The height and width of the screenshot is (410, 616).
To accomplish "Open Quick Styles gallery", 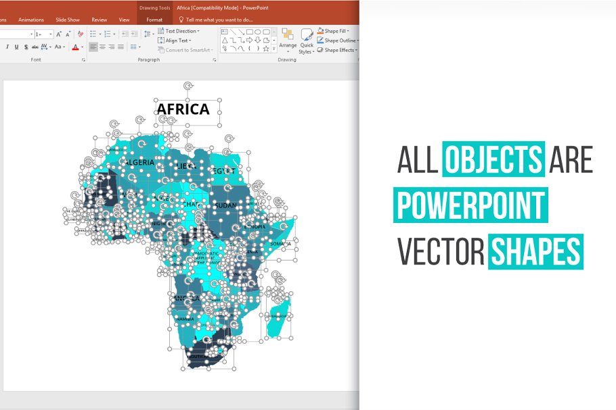I will [307, 41].
